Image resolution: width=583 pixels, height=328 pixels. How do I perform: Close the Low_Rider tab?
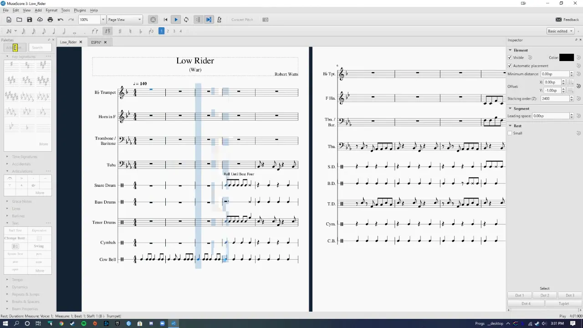(81, 42)
